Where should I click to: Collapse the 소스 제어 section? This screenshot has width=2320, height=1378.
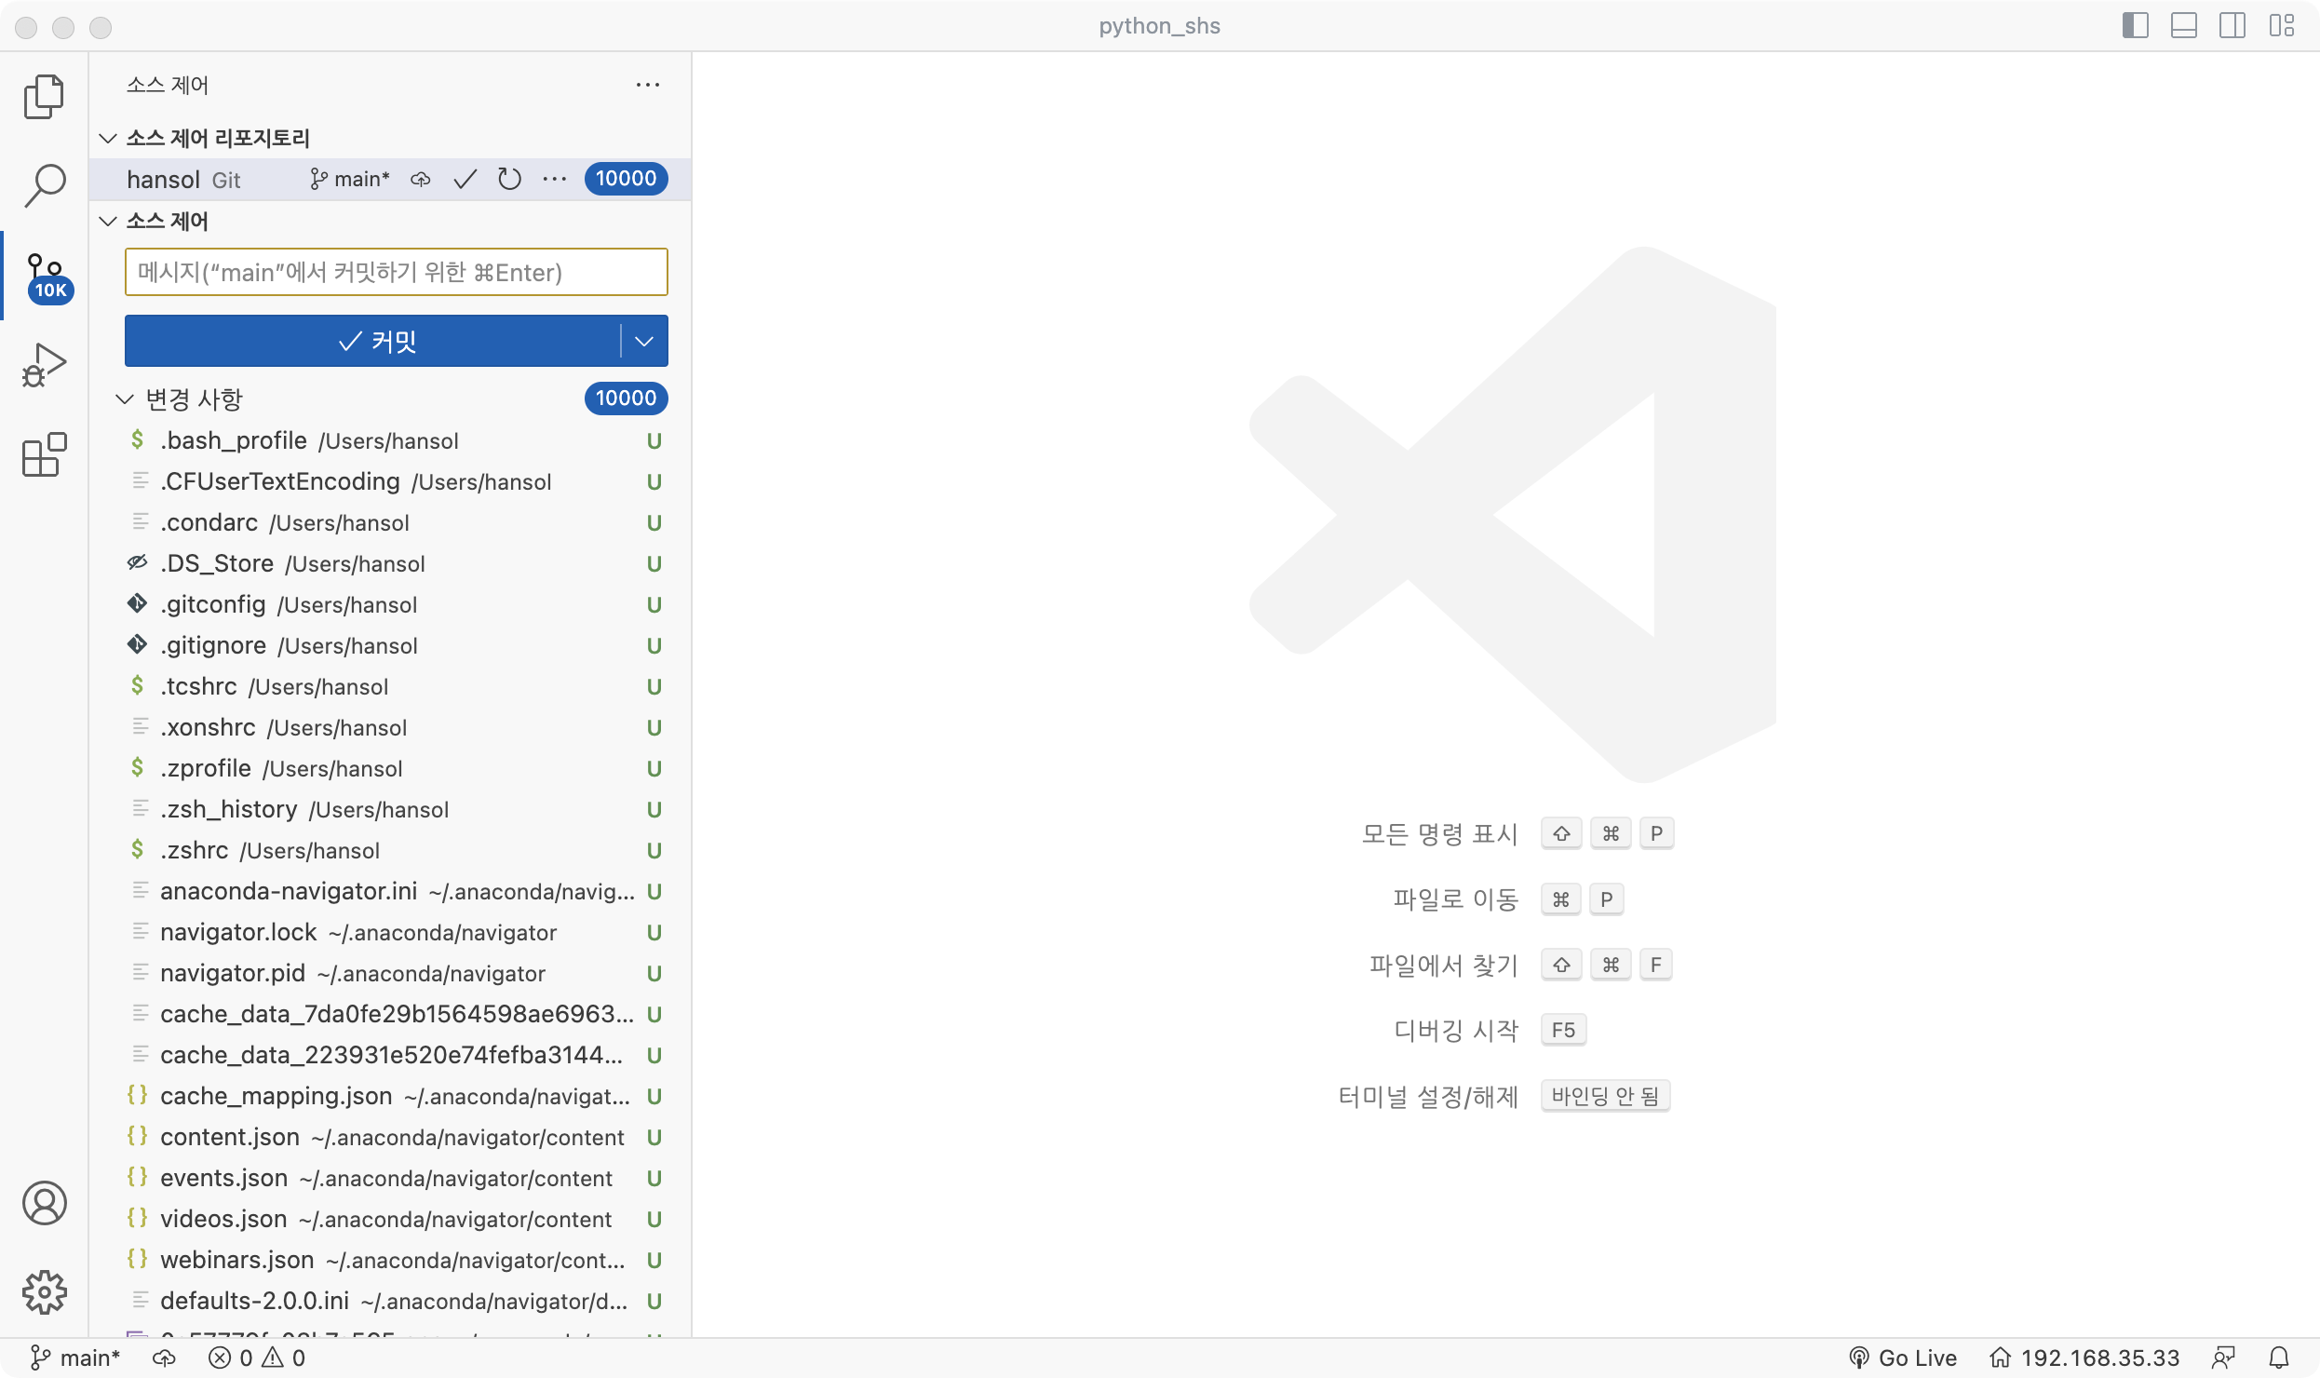coord(109,221)
